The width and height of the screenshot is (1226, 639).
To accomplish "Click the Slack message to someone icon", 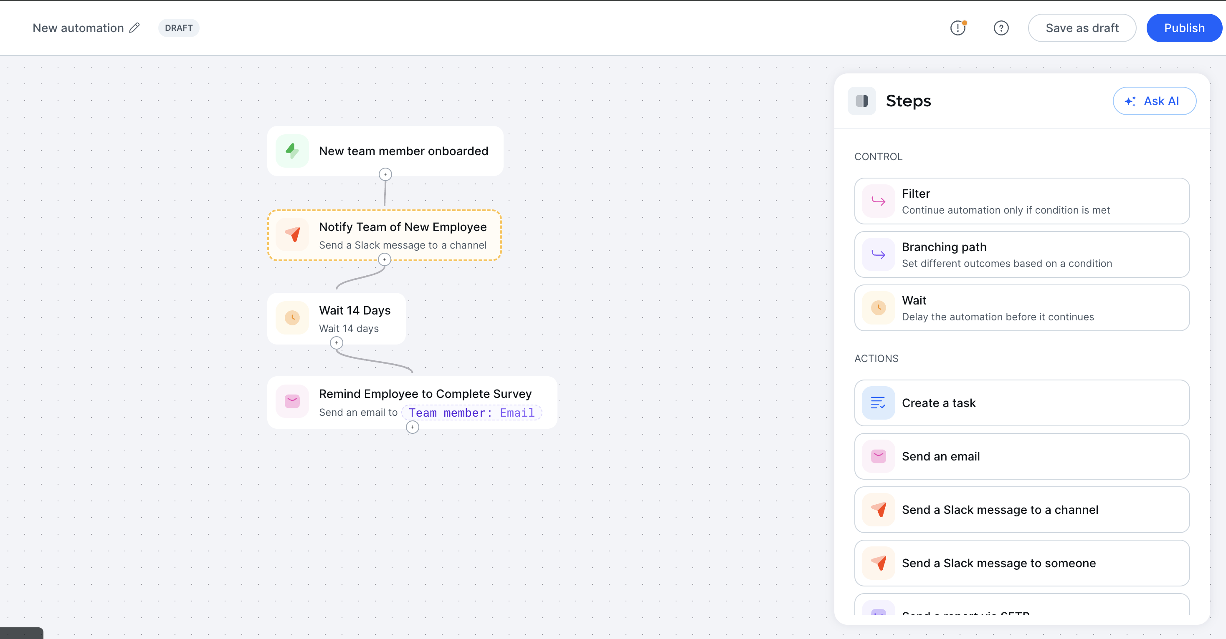I will tap(878, 564).
